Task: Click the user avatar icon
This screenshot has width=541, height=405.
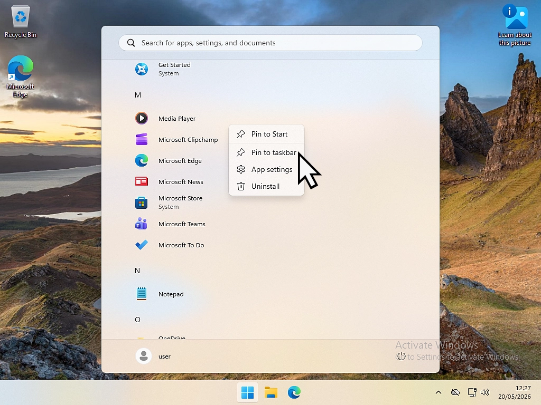Action: [144, 356]
